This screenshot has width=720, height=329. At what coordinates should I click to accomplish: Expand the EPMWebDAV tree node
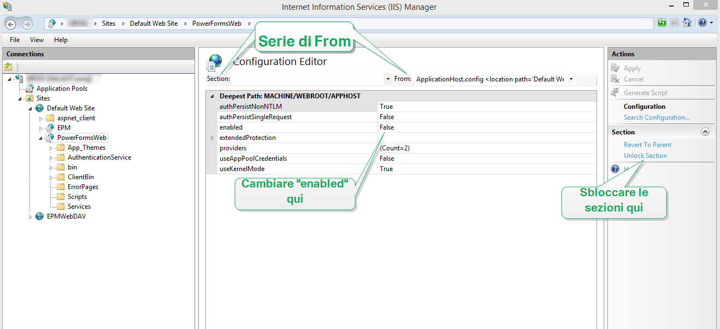(x=31, y=217)
